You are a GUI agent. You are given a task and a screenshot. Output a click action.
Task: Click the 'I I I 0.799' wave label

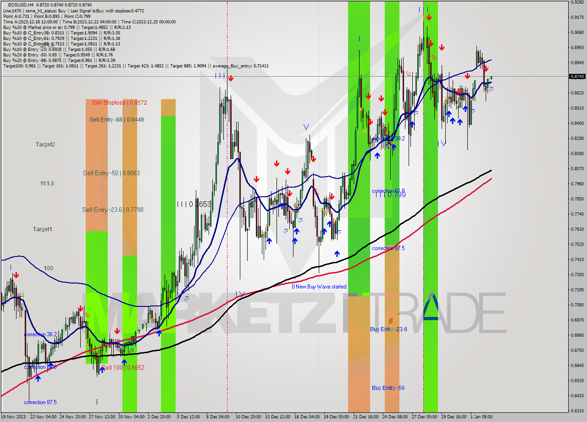390,195
